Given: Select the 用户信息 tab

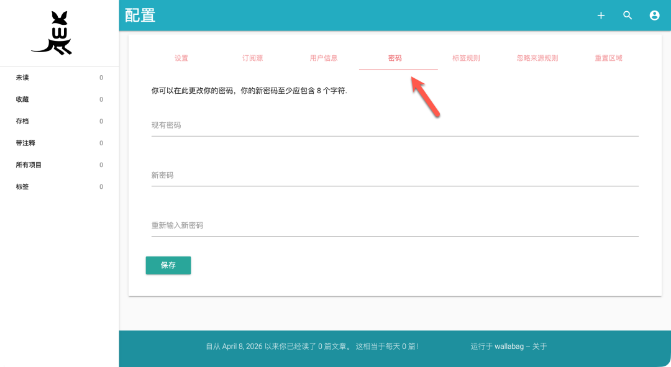Looking at the screenshot, I should (x=324, y=58).
